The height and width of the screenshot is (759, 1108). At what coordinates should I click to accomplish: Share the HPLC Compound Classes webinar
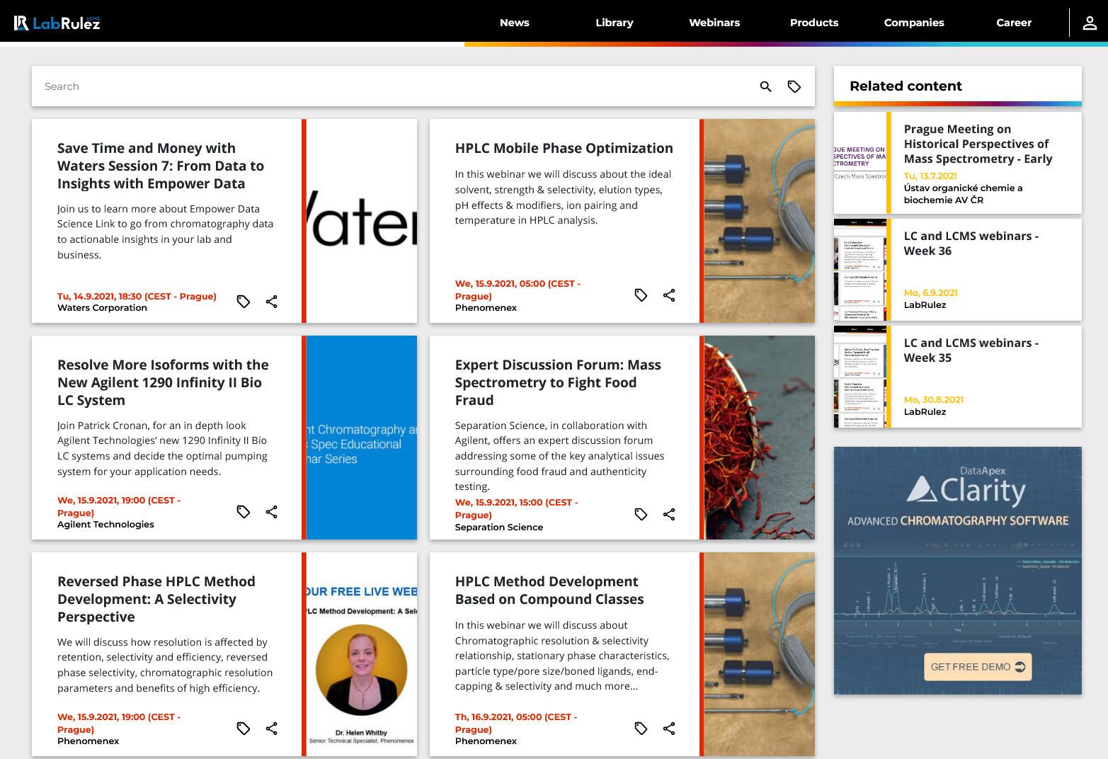pyautogui.click(x=669, y=729)
